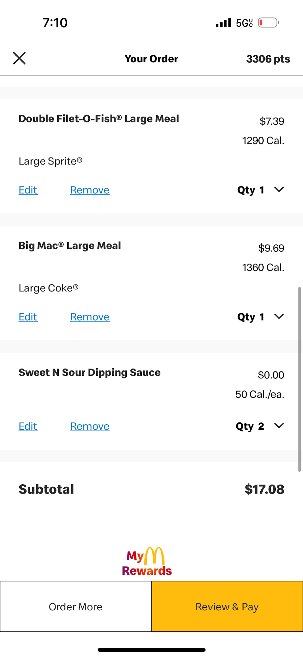Close the Your Order screen
The height and width of the screenshot is (658, 303).
point(19,58)
